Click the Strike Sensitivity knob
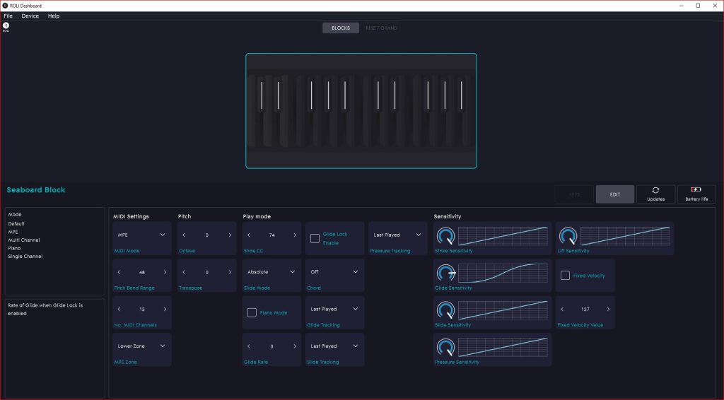The height and width of the screenshot is (400, 724). tap(445, 236)
